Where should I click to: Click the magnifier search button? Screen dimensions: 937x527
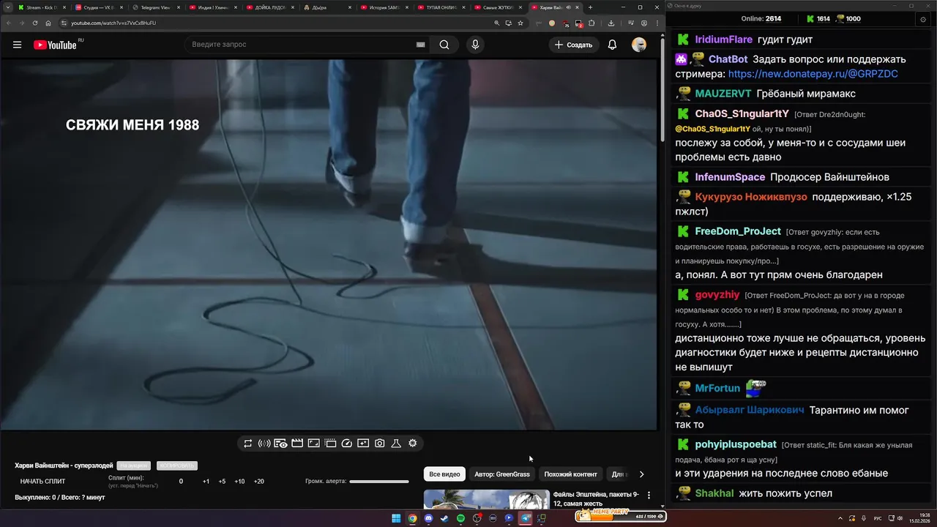coord(444,45)
